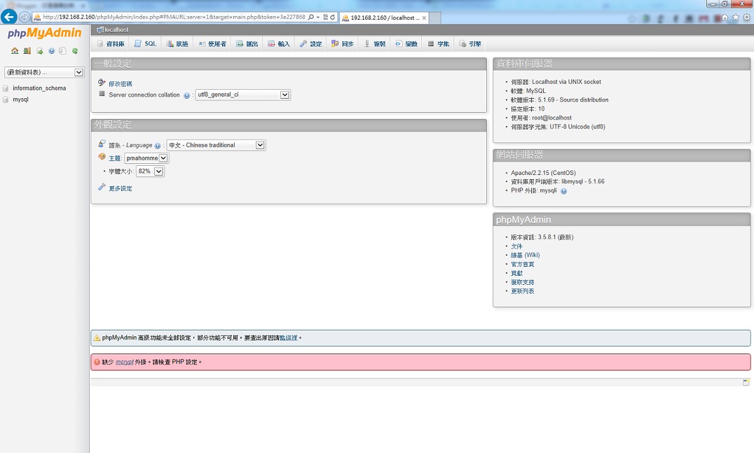Open the theme dropdown showing pmahomme
This screenshot has width=754, height=453.
[146, 158]
